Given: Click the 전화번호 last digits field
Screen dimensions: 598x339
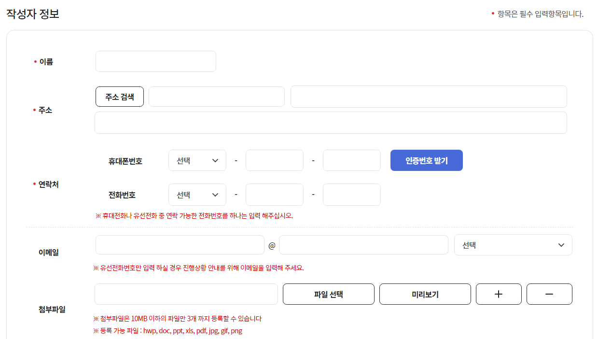Looking at the screenshot, I should tap(352, 195).
